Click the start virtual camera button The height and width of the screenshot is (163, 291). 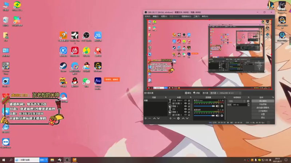pyautogui.click(x=263, y=108)
